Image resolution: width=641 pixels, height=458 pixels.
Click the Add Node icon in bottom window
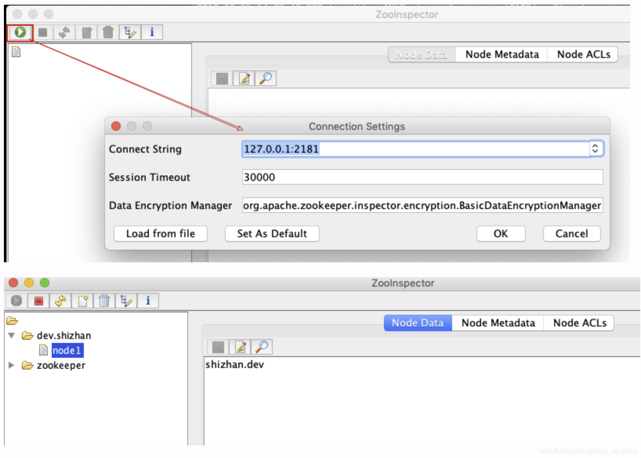(83, 301)
